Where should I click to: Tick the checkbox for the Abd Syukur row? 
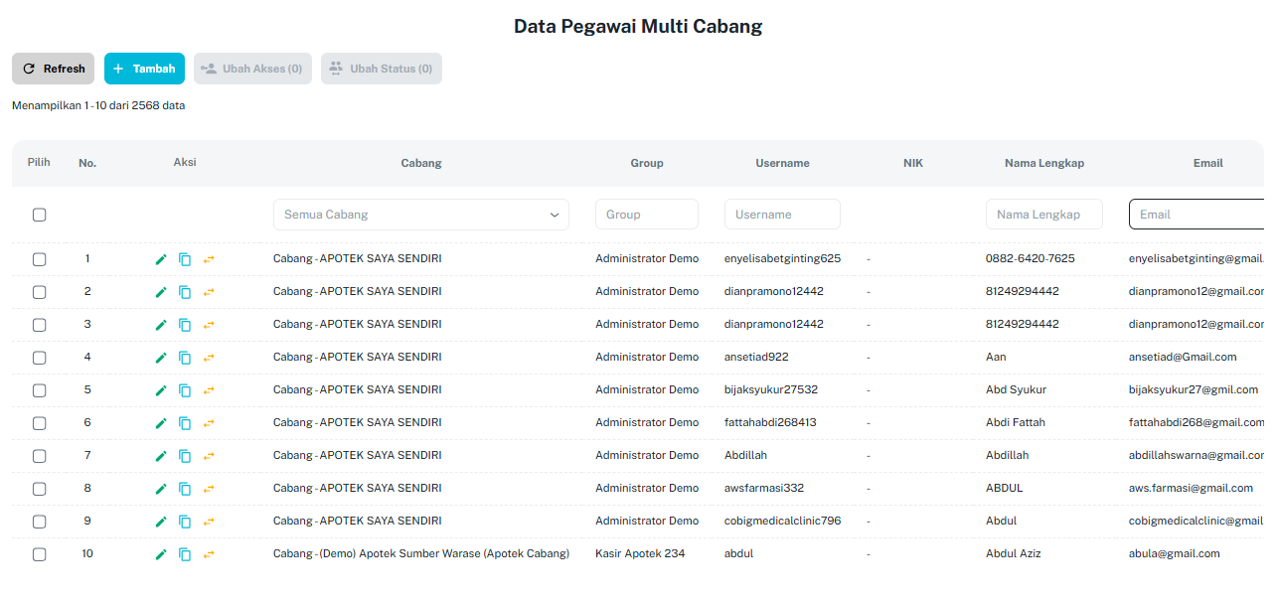[x=39, y=390]
